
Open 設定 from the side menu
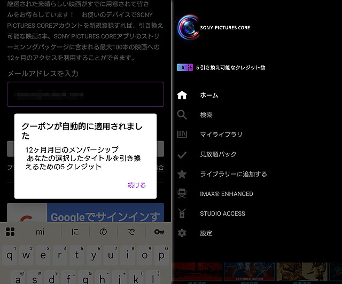coord(206,233)
